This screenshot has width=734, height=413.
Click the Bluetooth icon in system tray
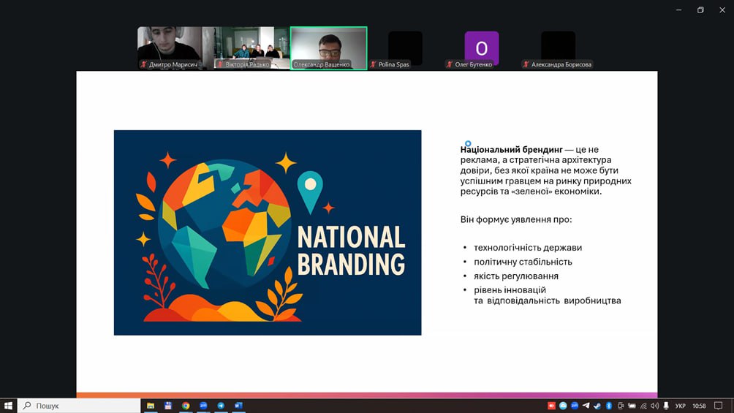pyautogui.click(x=609, y=406)
